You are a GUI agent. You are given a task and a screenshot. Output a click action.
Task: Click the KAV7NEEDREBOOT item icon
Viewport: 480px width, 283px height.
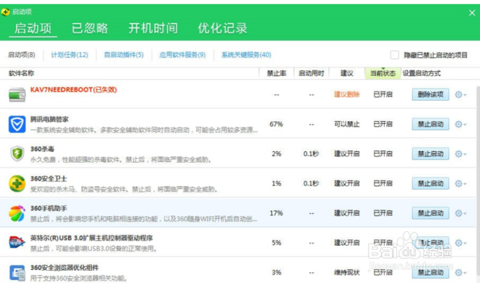pyautogui.click(x=17, y=95)
